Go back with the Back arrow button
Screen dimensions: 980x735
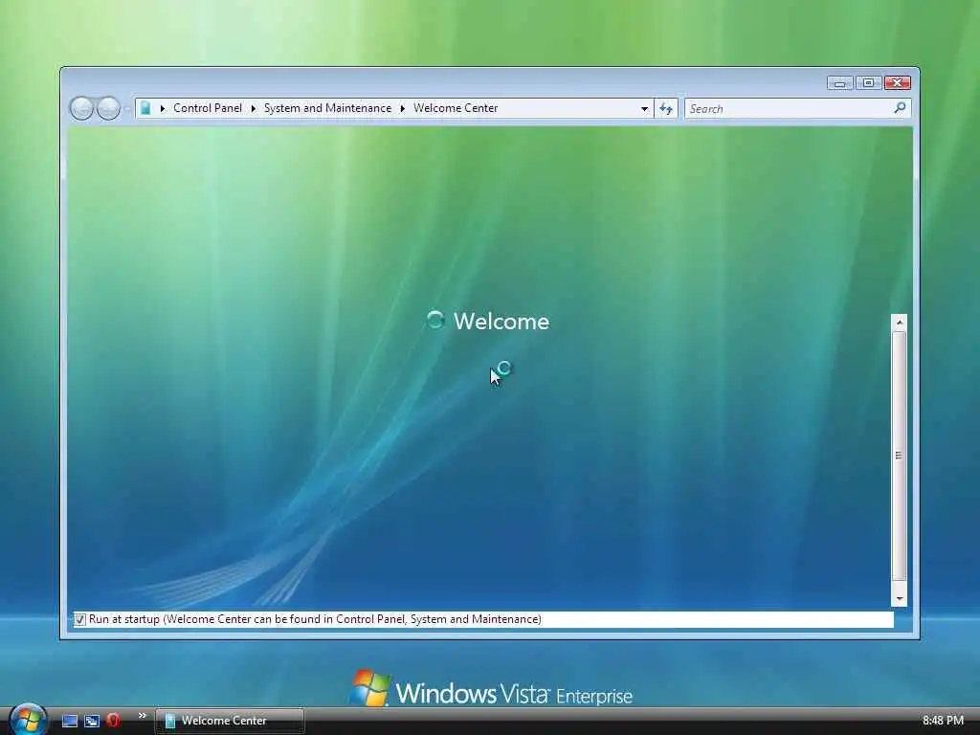(81, 108)
